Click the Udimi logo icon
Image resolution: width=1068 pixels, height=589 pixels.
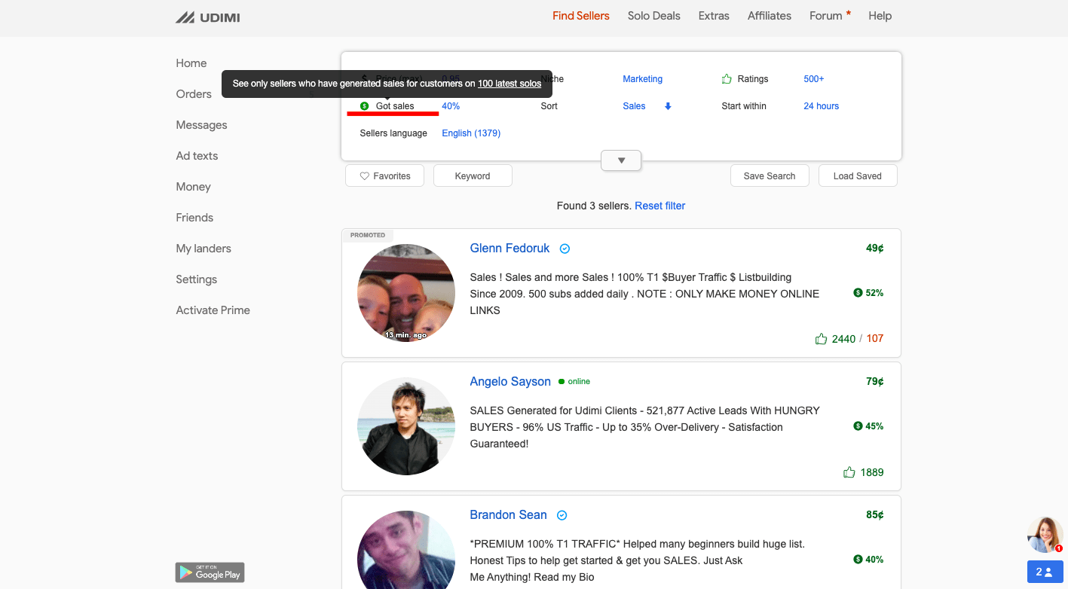(185, 17)
